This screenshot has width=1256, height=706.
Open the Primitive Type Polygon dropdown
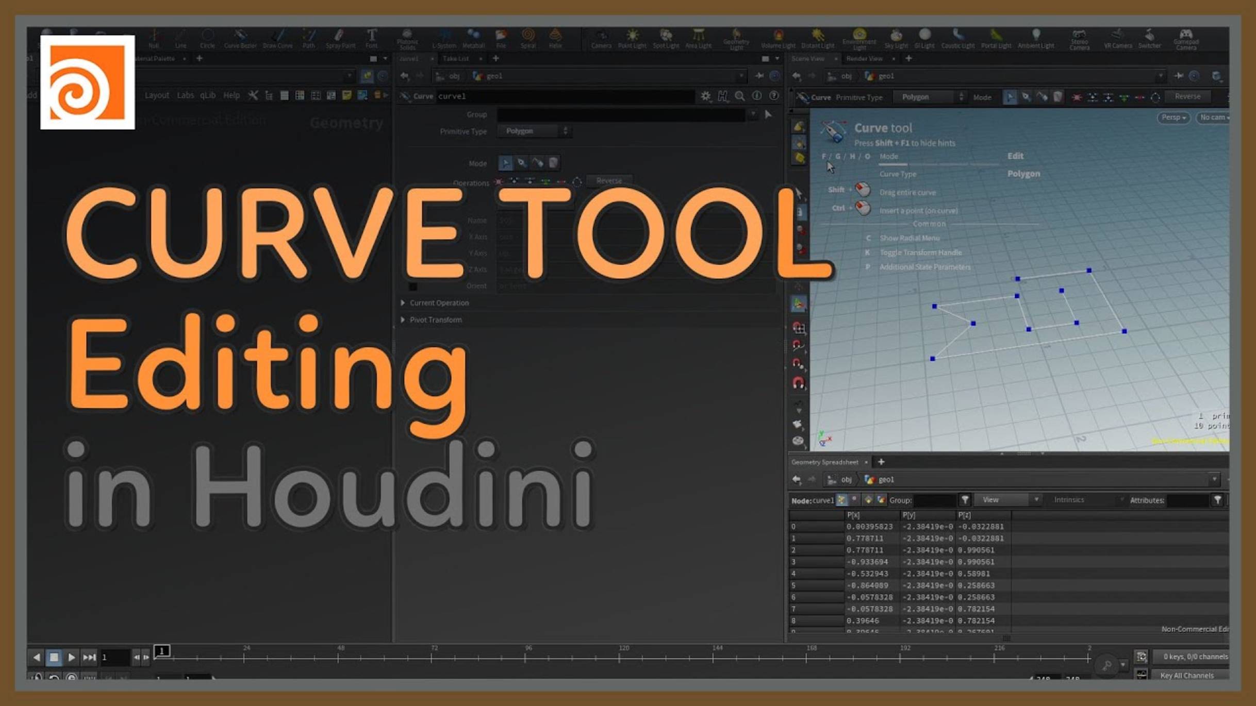click(x=535, y=131)
